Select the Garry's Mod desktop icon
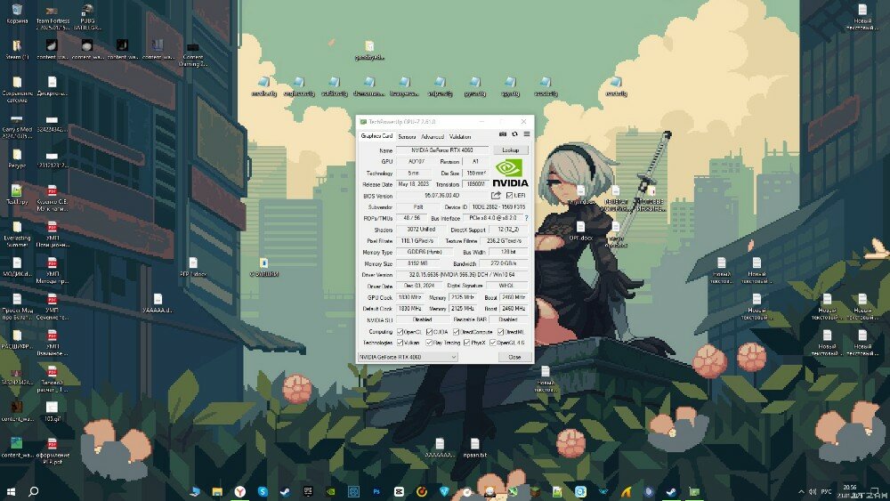 pyautogui.click(x=17, y=127)
